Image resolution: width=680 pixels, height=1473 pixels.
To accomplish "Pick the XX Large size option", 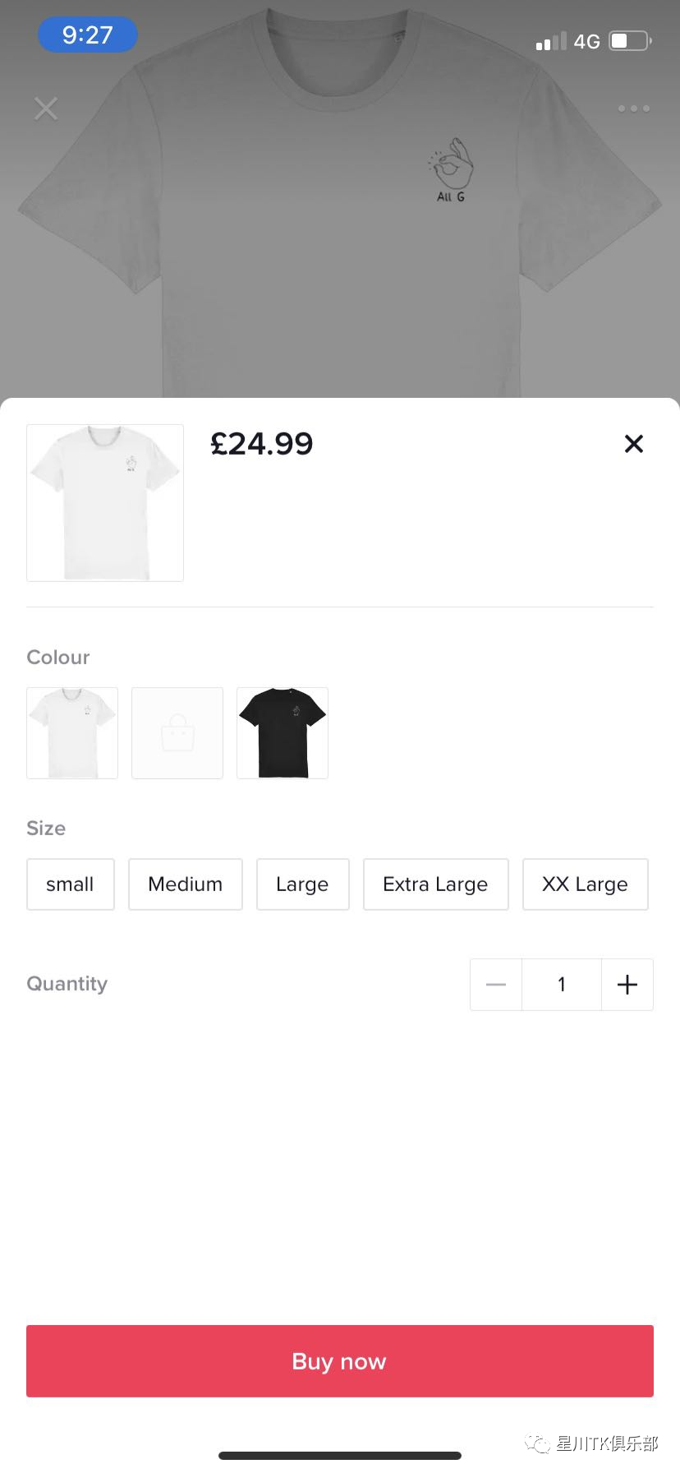I will click(585, 884).
